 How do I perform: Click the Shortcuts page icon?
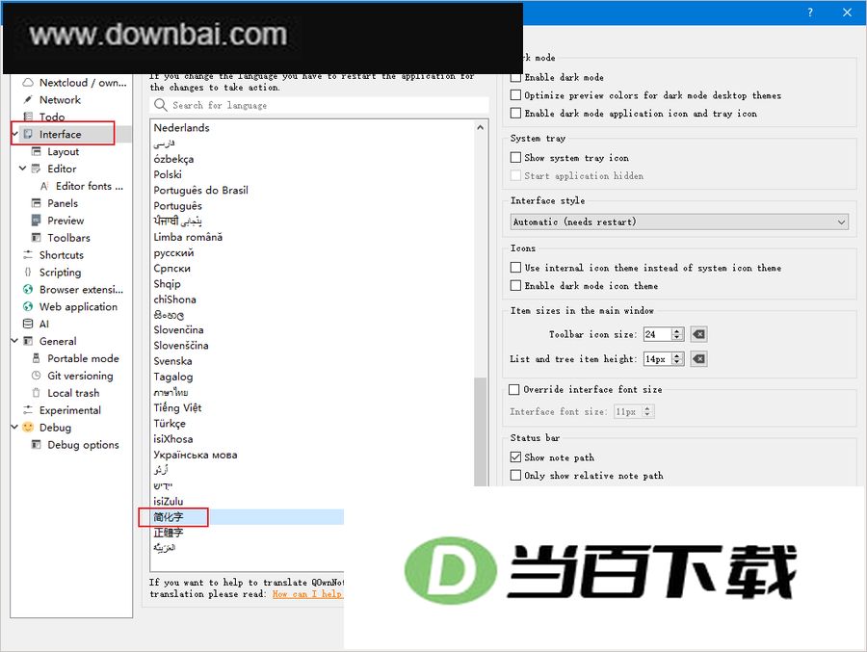tap(28, 254)
